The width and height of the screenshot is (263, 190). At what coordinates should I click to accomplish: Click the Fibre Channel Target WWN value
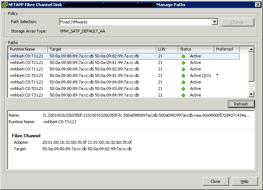point(87,149)
